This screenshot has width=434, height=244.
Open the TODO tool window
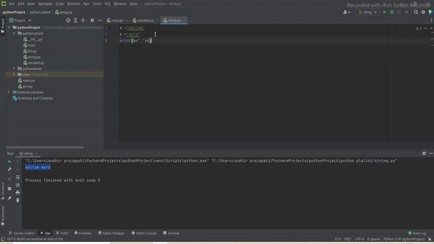pos(62,233)
